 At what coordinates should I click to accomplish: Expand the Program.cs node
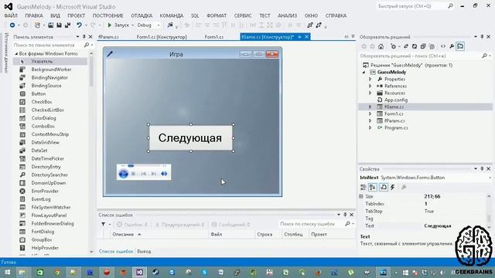[x=370, y=127]
